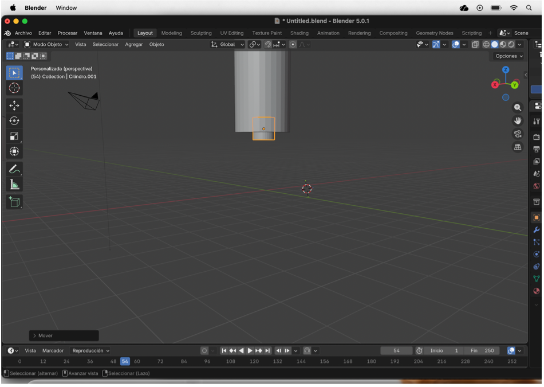Screen dimensions: 544x387
Task: Select the Measure tool
Action: [x=14, y=185]
